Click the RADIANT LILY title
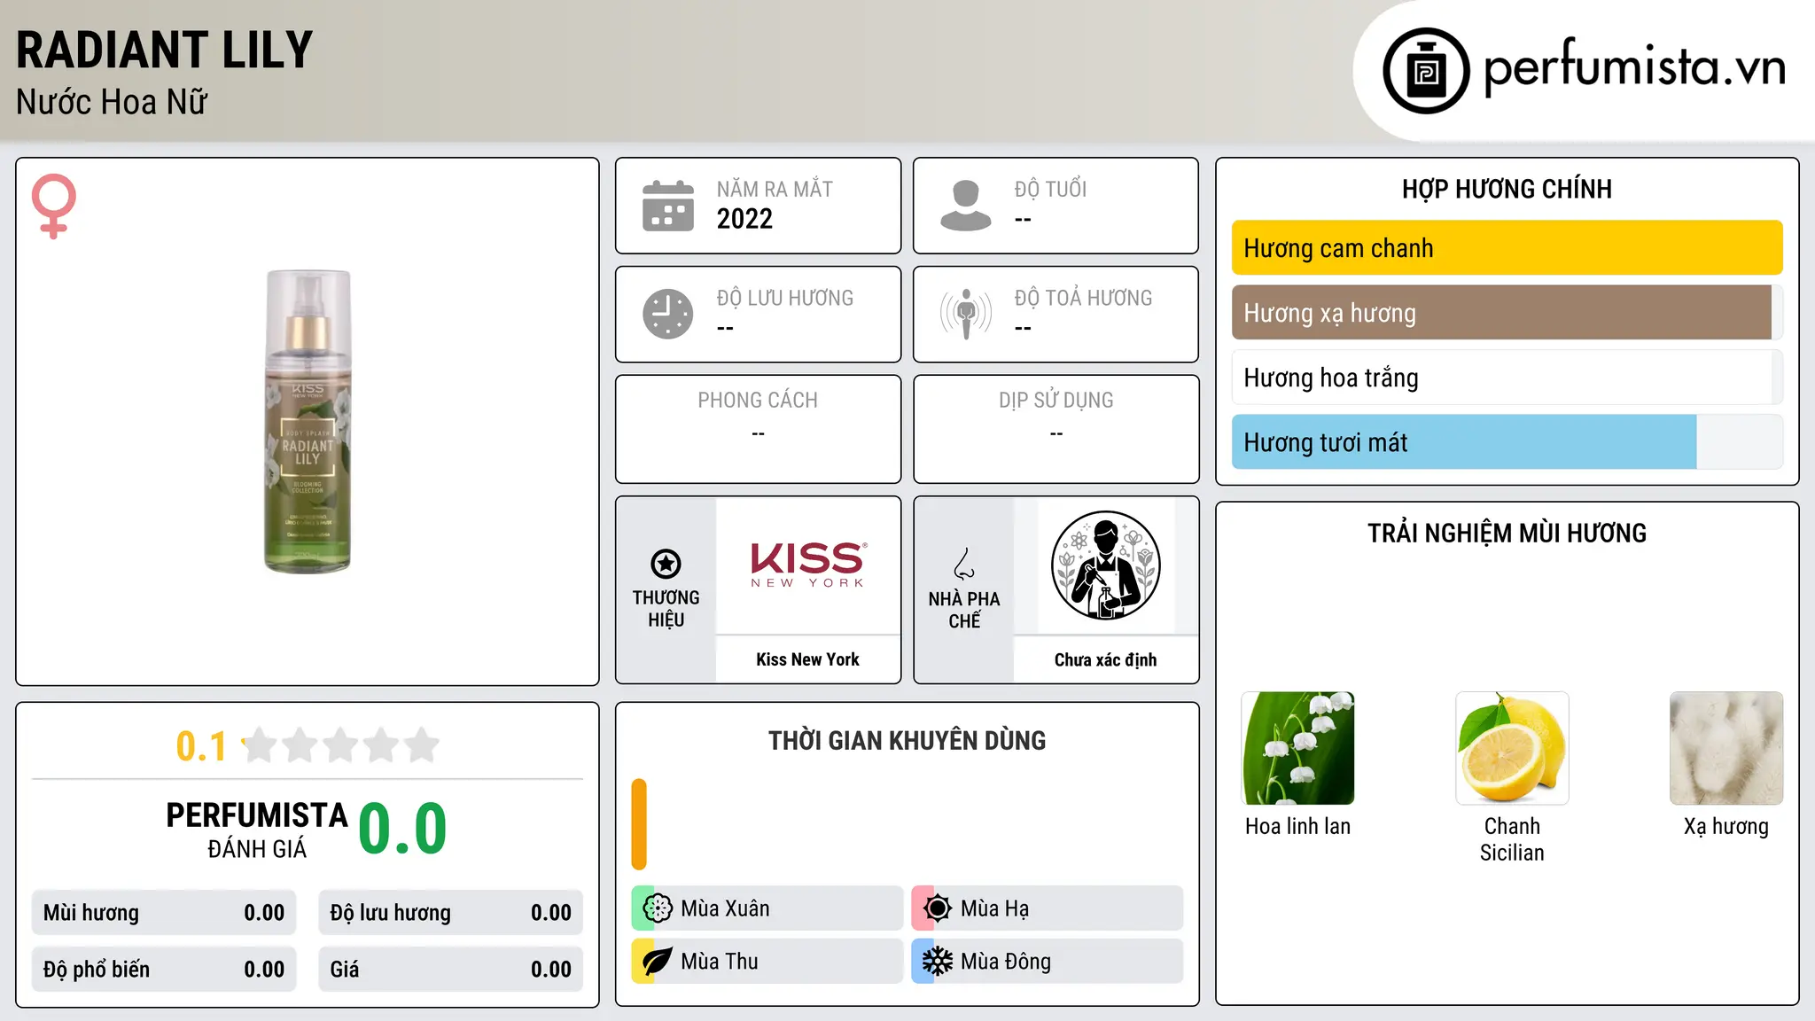The height and width of the screenshot is (1021, 1815). (x=165, y=50)
